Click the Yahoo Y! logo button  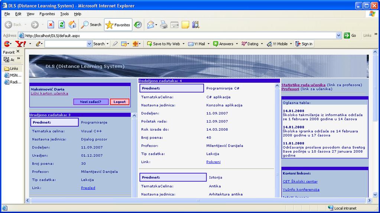20,44
